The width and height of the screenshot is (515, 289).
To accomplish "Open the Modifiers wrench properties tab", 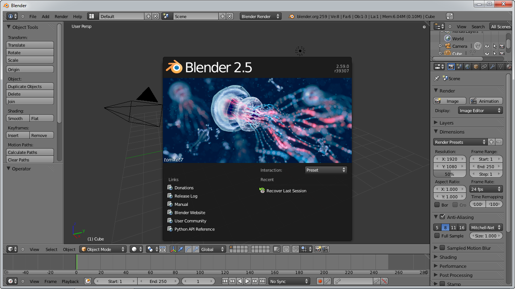I will [492, 67].
